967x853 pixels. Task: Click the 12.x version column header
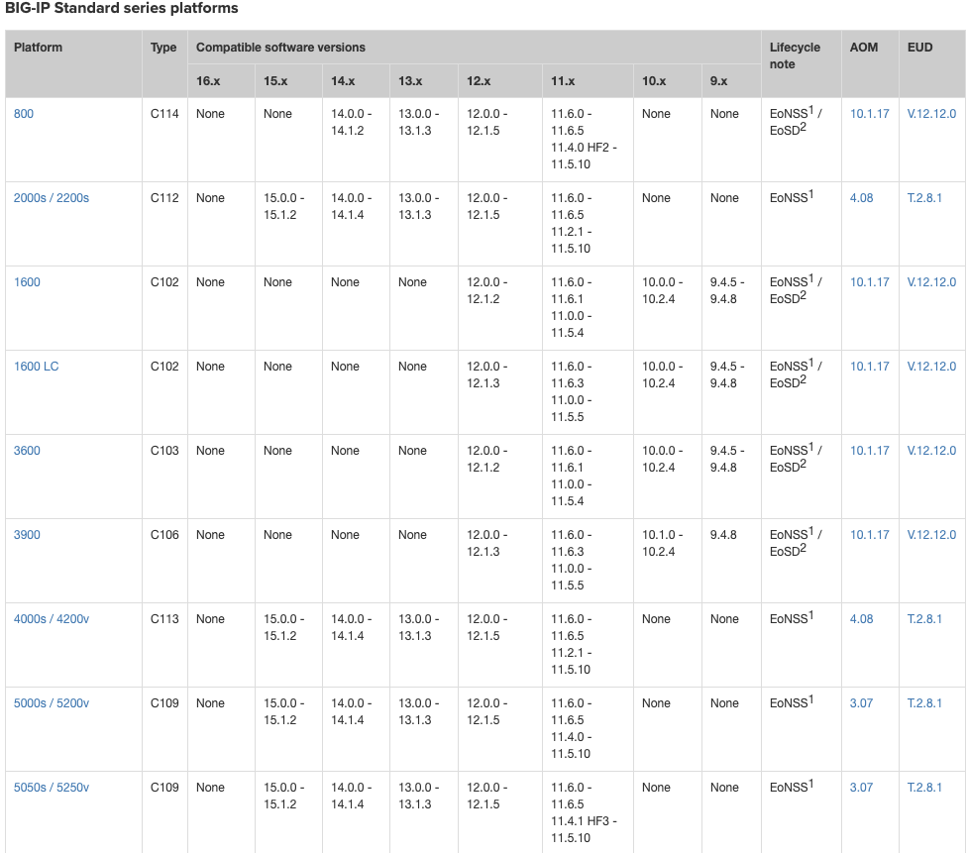pyautogui.click(x=500, y=81)
